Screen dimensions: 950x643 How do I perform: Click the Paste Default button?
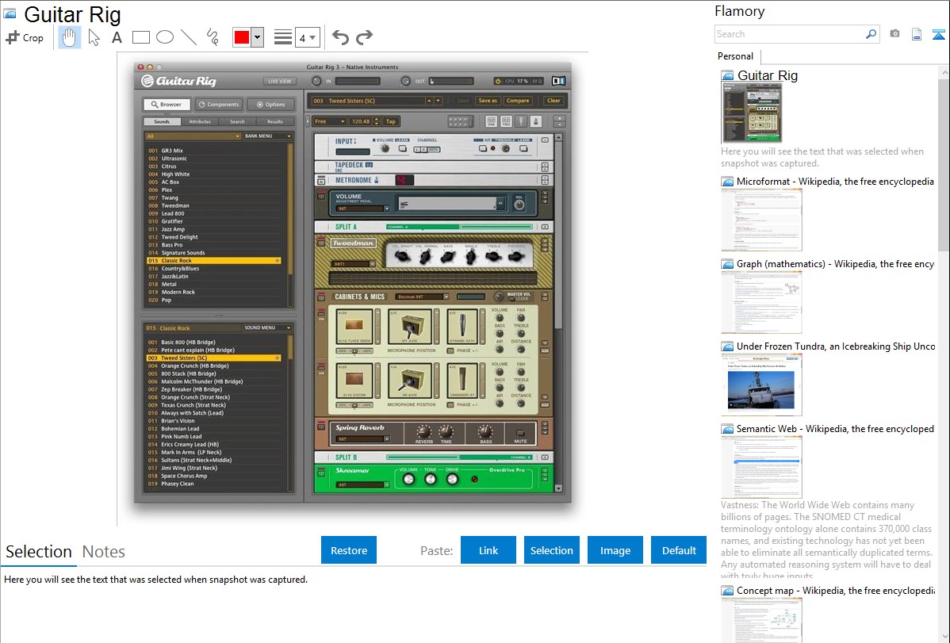(679, 550)
